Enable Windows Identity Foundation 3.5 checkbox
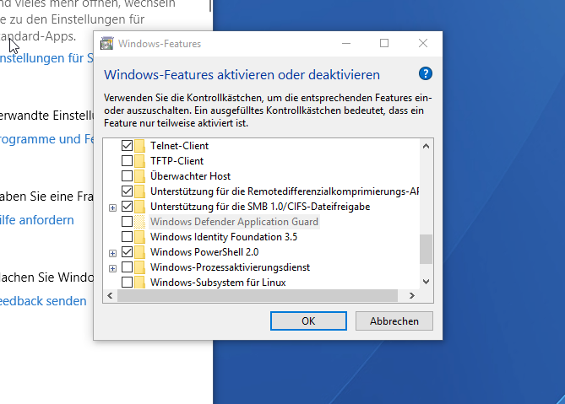This screenshot has height=404, width=565. coord(127,237)
